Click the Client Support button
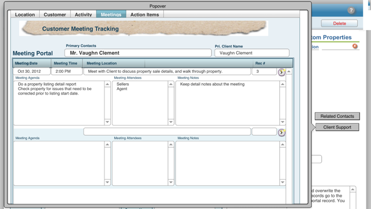Image resolution: width=371 pixels, height=209 pixels. [x=337, y=127]
